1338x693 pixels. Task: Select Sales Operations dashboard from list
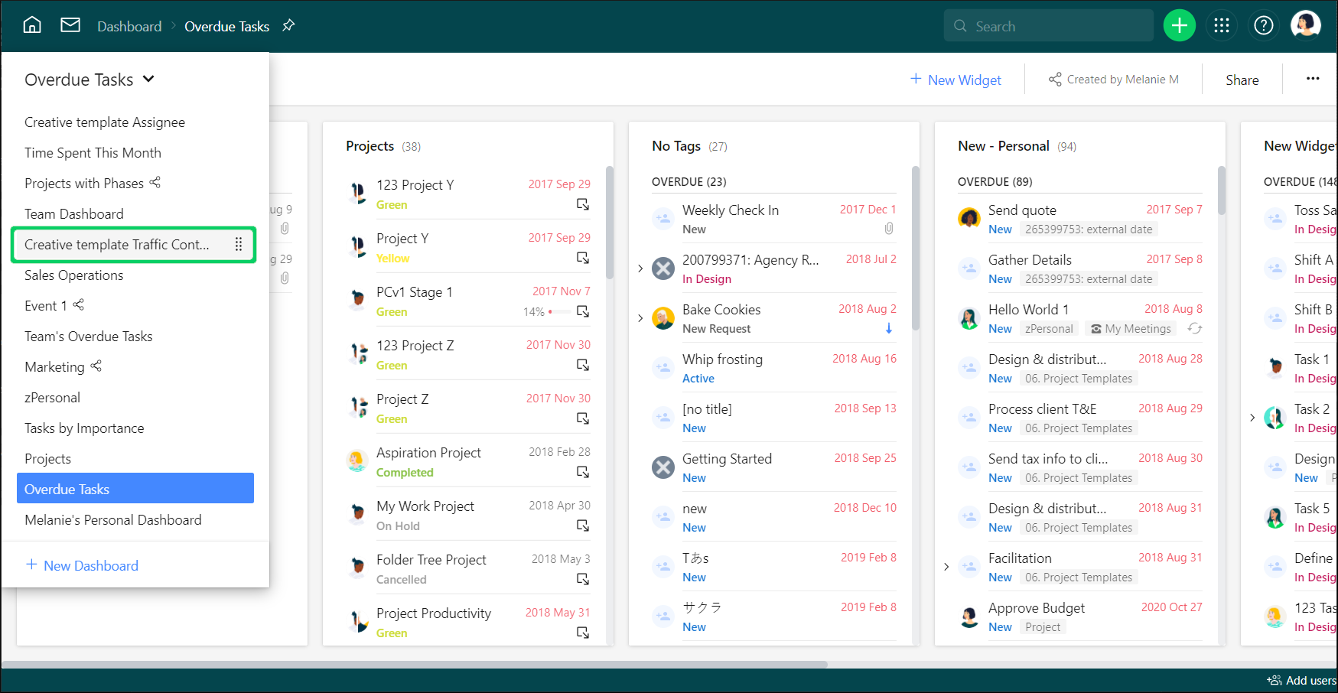click(x=74, y=275)
